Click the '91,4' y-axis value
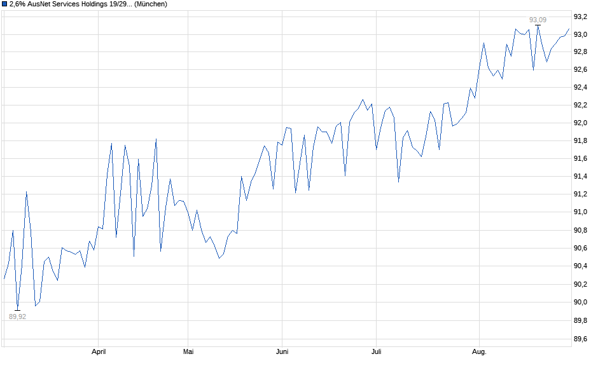This screenshot has width=598, height=368. tap(580, 177)
